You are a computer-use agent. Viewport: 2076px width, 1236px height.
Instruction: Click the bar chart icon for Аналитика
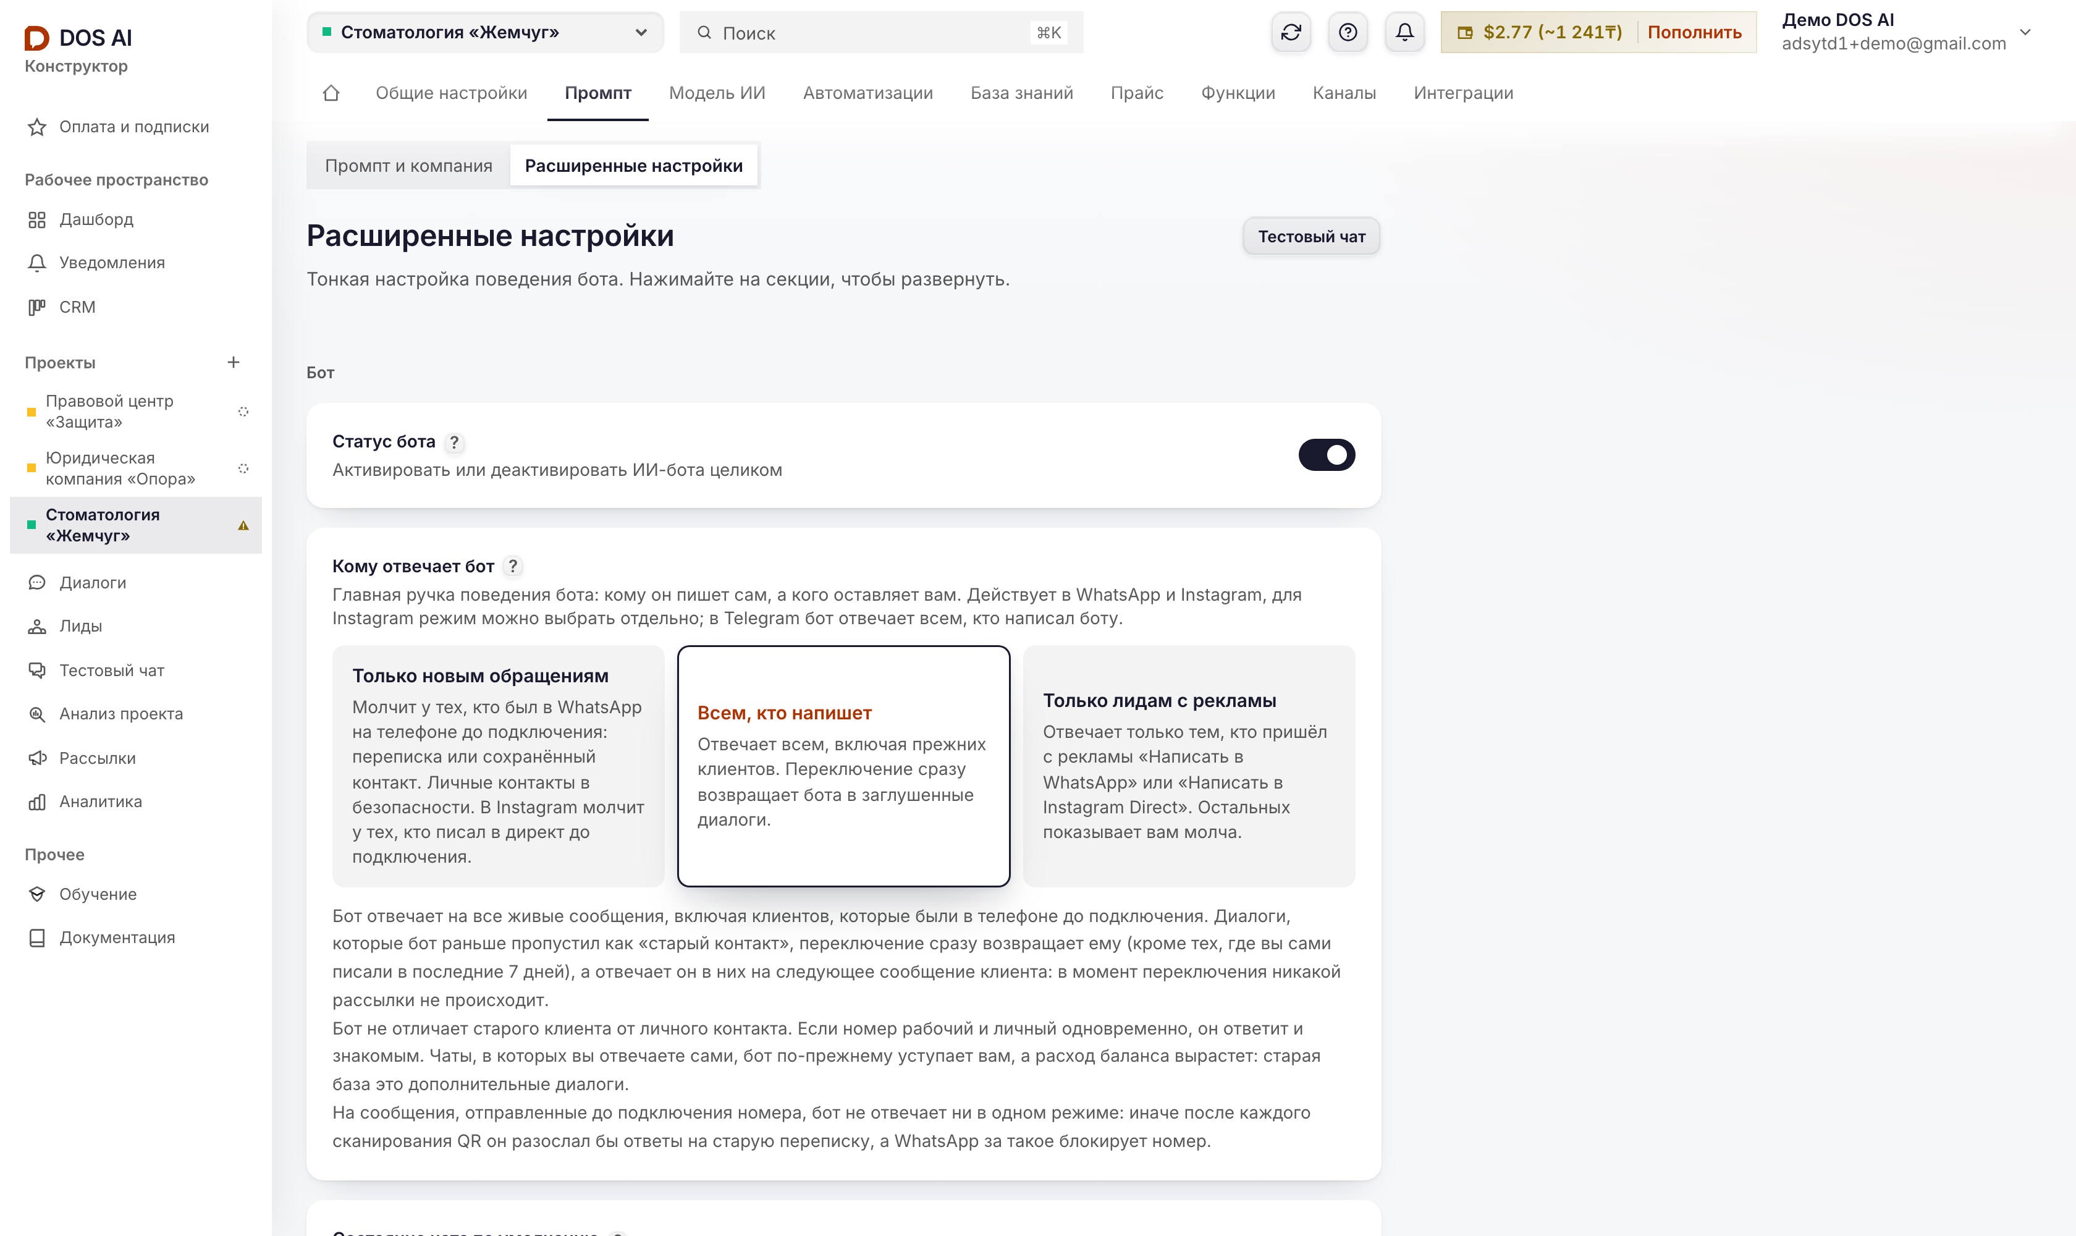36,802
